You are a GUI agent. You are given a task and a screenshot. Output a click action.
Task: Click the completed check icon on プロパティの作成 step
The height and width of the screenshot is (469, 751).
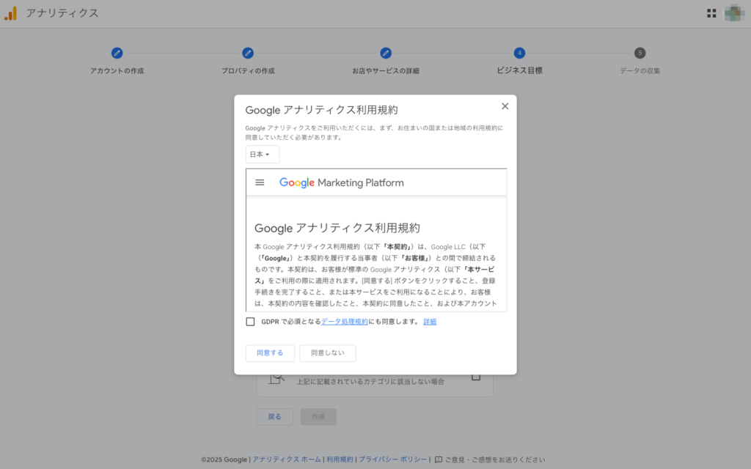click(x=247, y=53)
